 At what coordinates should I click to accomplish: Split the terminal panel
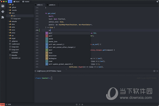154,71
